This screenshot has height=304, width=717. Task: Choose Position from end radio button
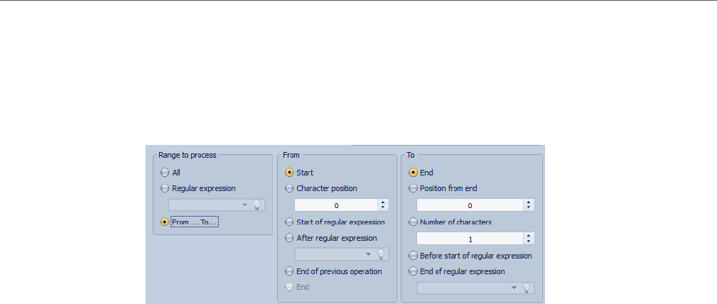tap(413, 188)
